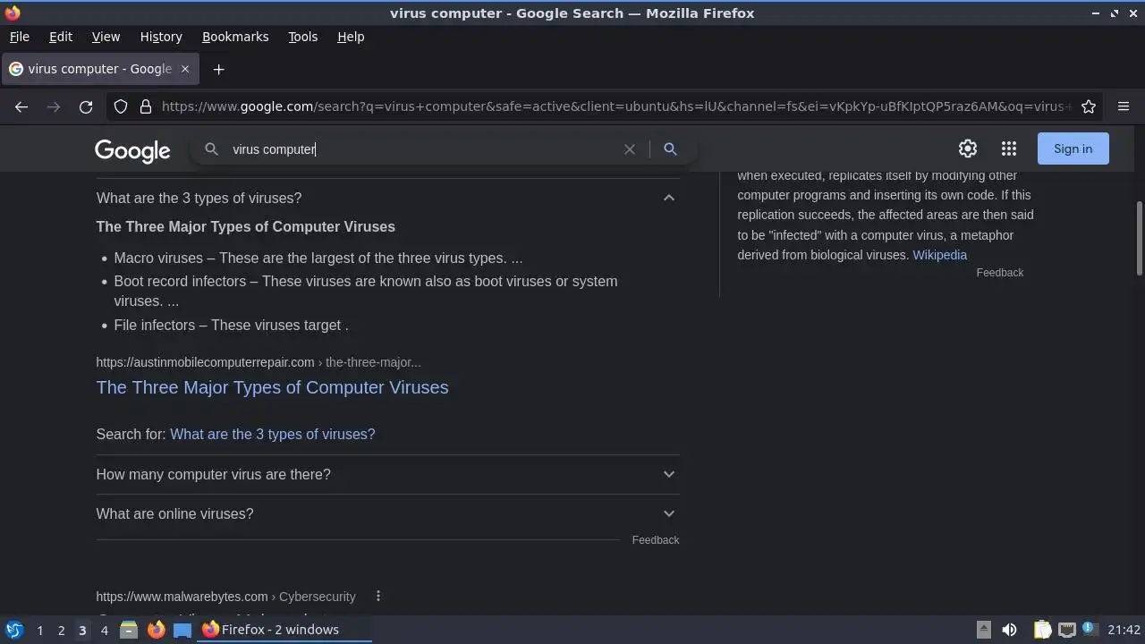Click the austinmobilecomputerrepair.com URL text
Screen dimensions: 1145x644
[205, 362]
